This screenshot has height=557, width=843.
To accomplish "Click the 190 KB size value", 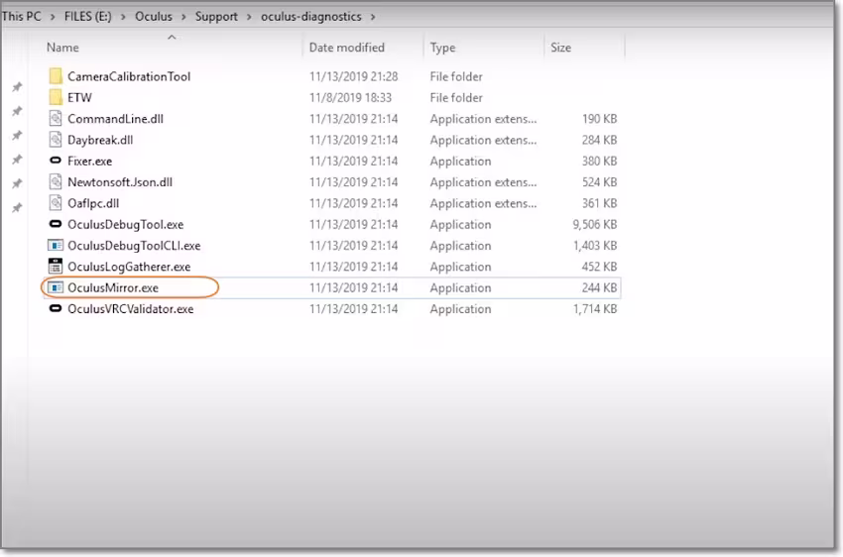I will click(599, 119).
